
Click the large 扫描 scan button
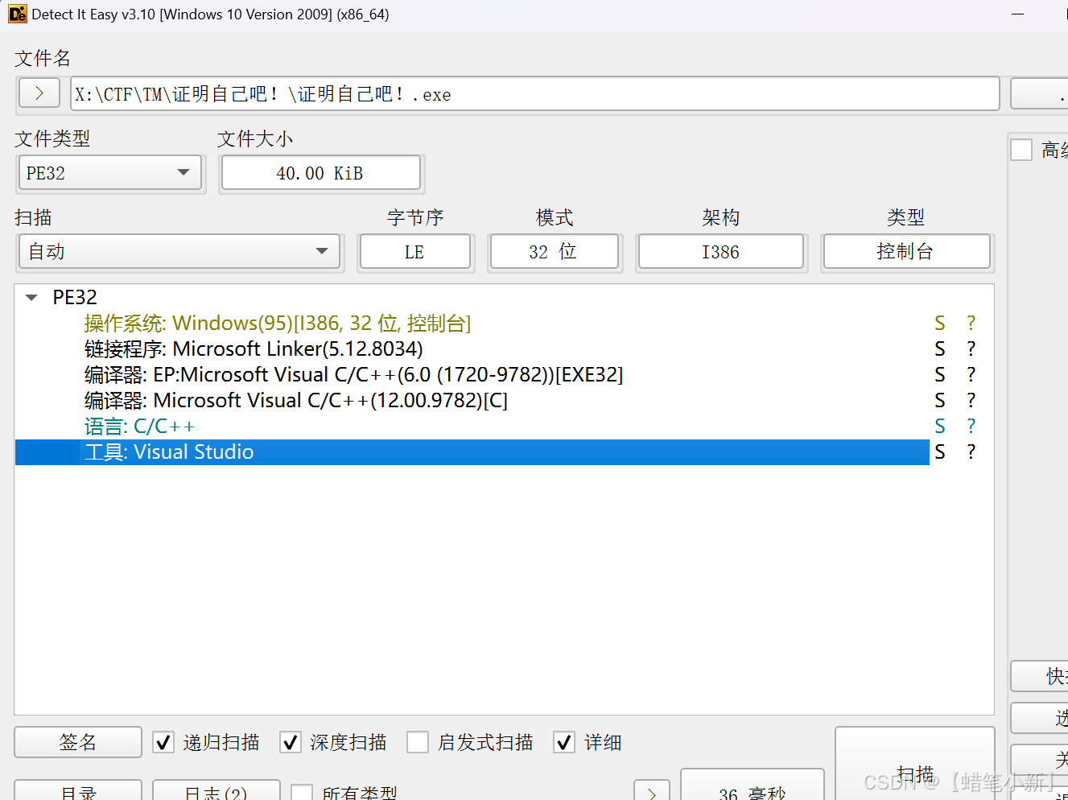pos(915,765)
